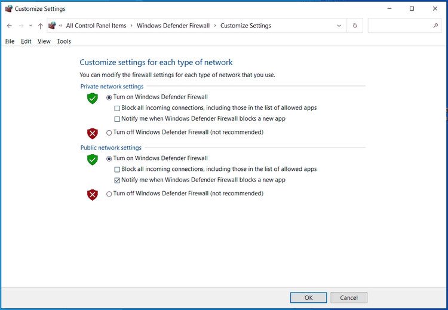
Task: Enable Notify me checkbox under Private network
Action: tap(117, 119)
